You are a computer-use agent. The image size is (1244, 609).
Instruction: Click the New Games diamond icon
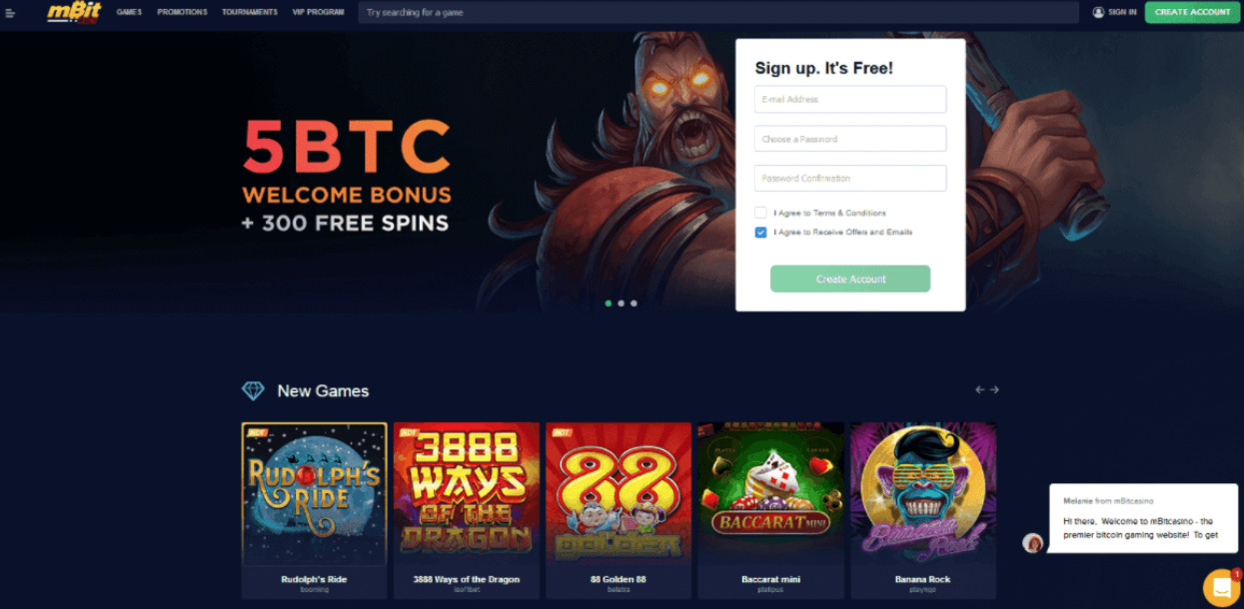[253, 390]
